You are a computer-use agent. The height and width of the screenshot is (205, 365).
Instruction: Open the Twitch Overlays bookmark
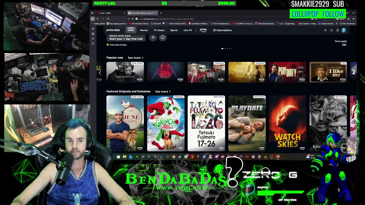coord(176,24)
